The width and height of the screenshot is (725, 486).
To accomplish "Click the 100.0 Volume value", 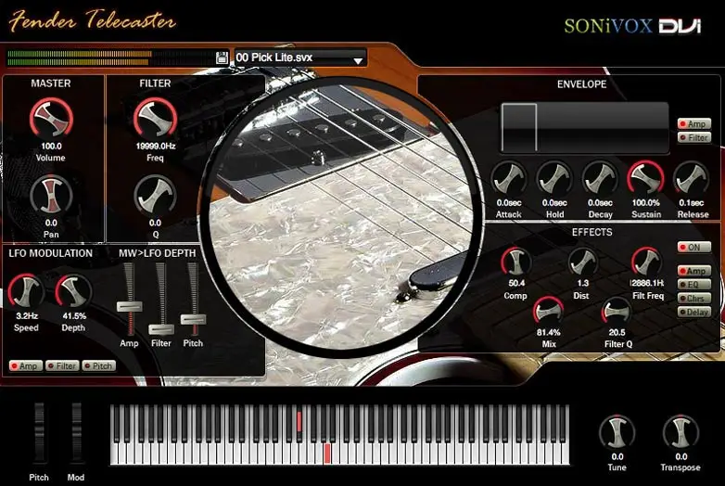I will (51, 147).
